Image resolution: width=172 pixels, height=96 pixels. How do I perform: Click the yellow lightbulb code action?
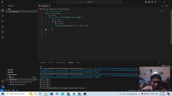(x=46, y=30)
